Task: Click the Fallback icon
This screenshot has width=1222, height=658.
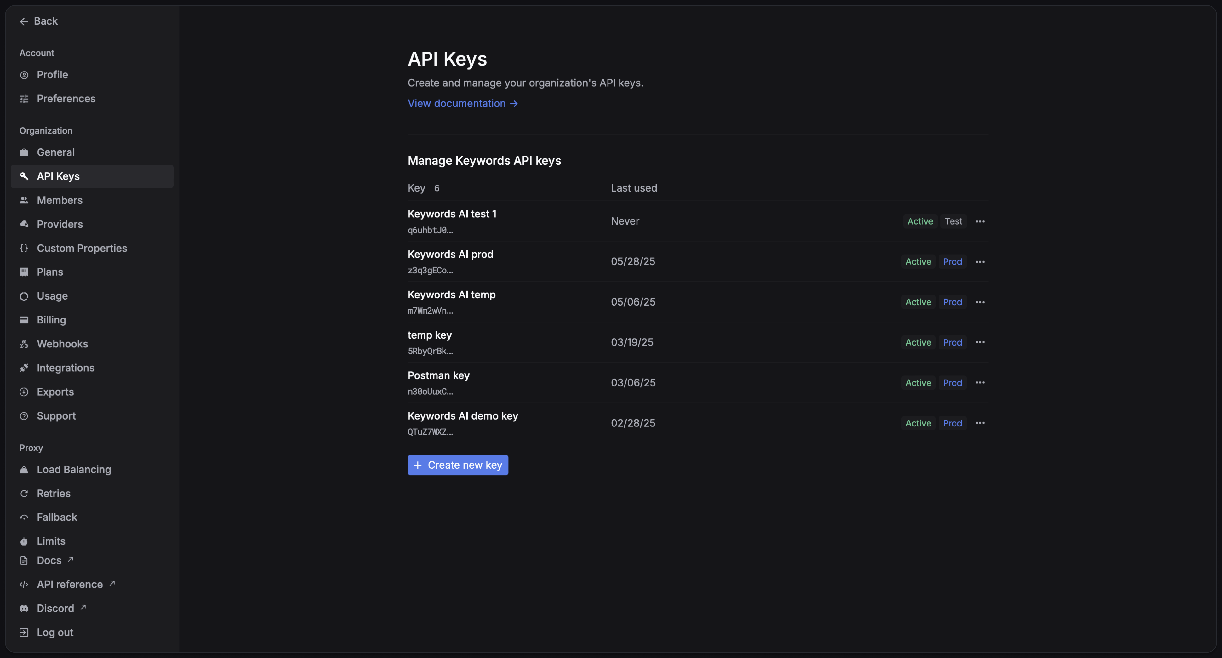Action: (x=24, y=517)
